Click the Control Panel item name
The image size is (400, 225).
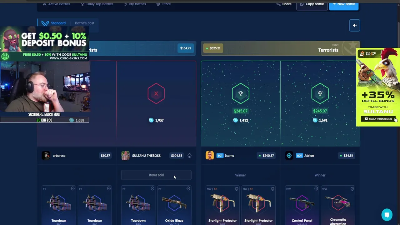(x=302, y=221)
